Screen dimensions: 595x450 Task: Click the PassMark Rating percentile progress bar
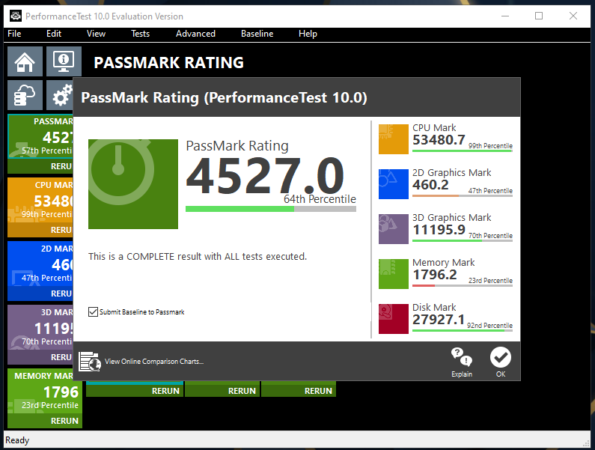(271, 209)
